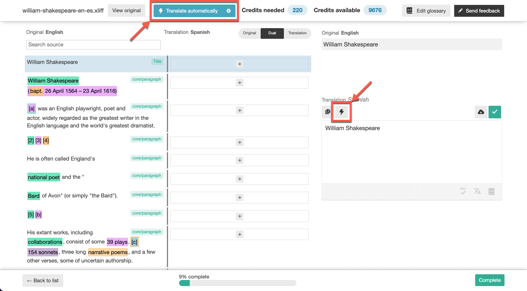Screen dimensions: 527x291
Task: Click the orange '[4]' reference tag
Action: click(x=46, y=141)
